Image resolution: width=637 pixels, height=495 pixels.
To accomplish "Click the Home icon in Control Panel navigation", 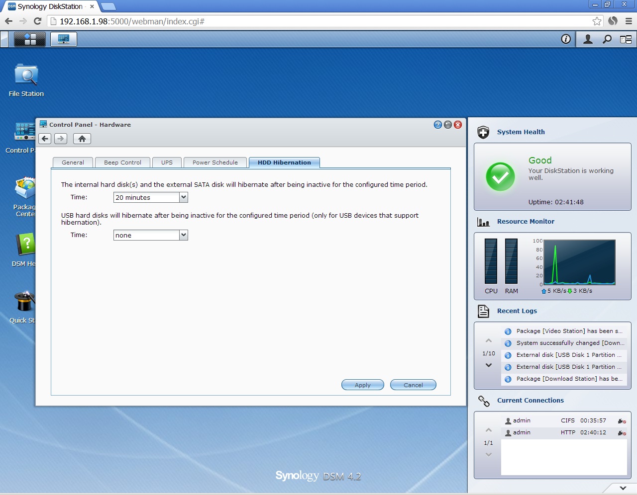I will [x=82, y=139].
